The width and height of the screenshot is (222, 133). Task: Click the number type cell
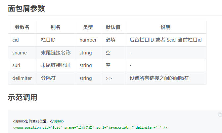(x=88, y=40)
